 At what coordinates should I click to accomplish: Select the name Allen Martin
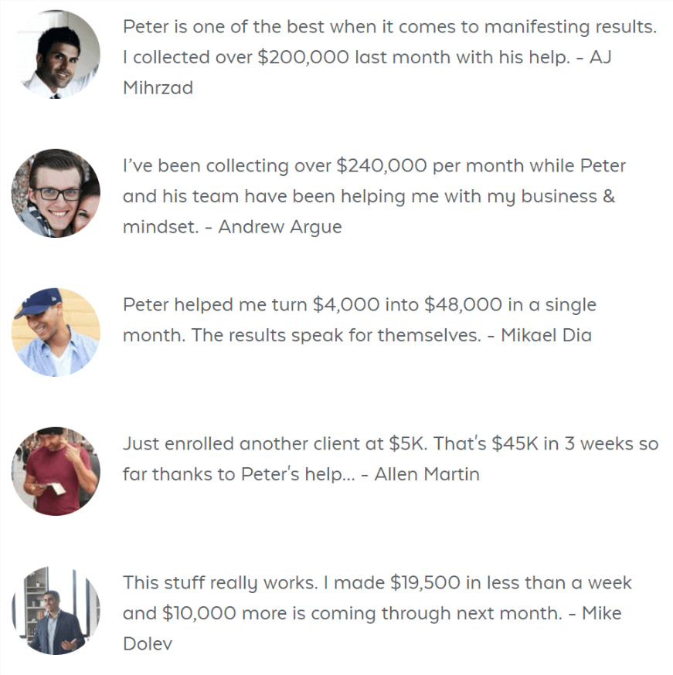tap(427, 474)
